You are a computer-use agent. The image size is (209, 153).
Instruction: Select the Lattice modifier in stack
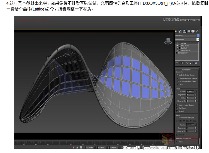[x=184, y=43]
